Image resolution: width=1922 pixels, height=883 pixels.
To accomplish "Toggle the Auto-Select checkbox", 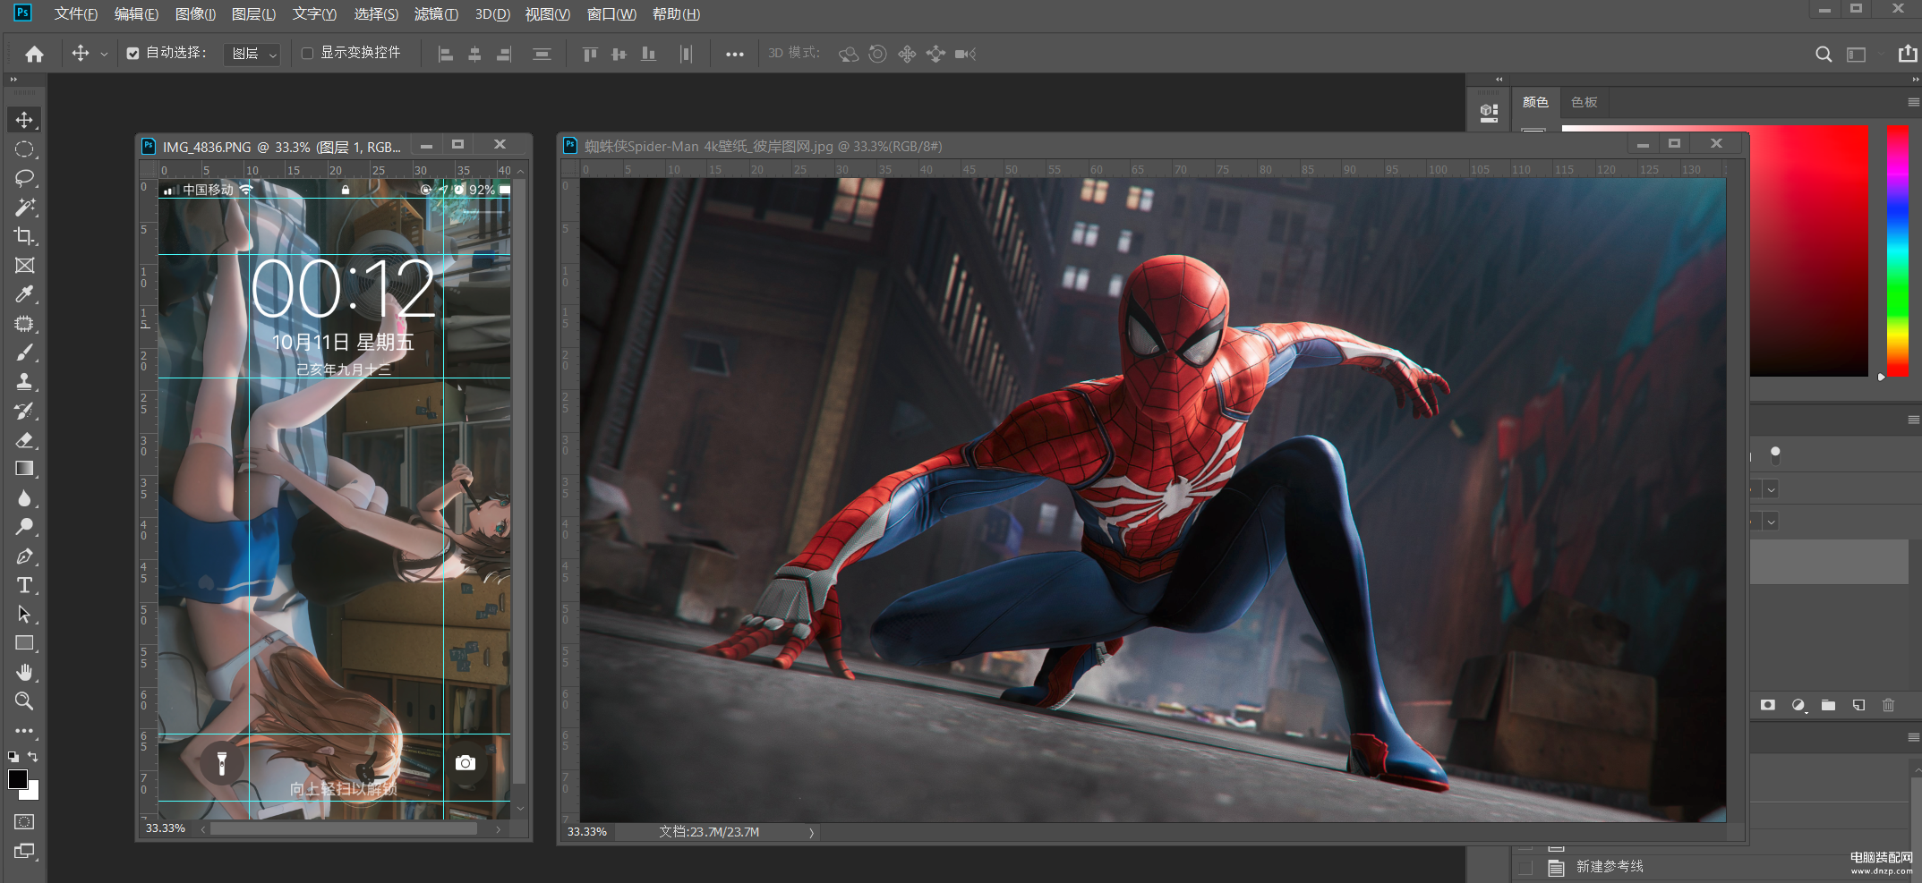I will pyautogui.click(x=132, y=54).
